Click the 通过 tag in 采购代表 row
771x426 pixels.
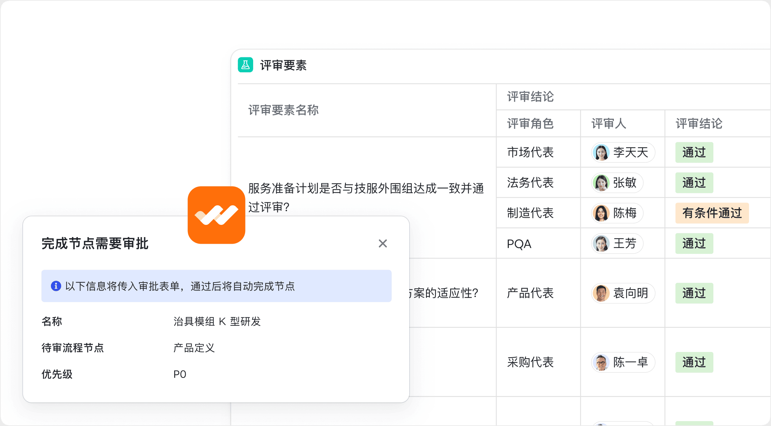694,362
